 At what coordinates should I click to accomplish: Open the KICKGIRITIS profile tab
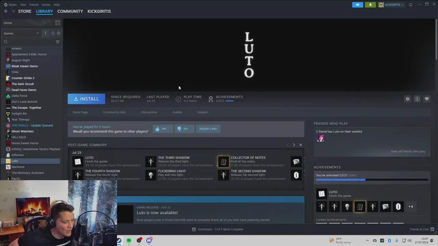(99, 11)
